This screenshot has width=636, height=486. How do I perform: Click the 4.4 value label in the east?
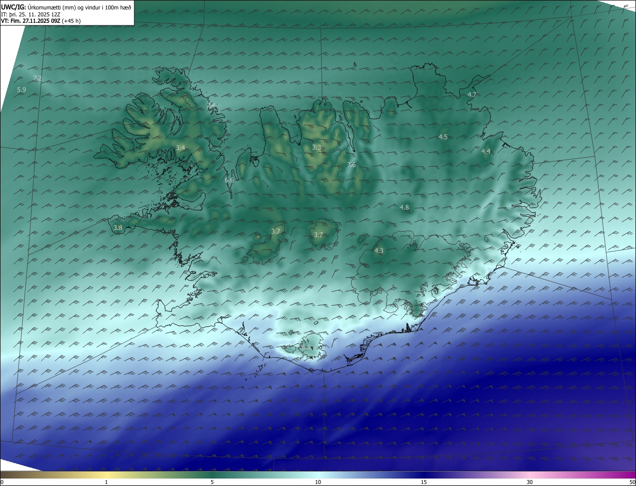(486, 152)
